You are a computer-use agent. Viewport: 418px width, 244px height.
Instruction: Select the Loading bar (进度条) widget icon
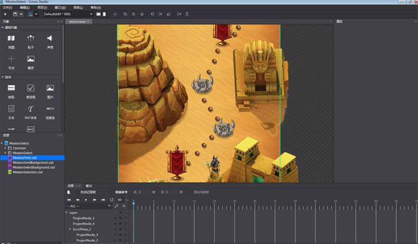coord(50,109)
